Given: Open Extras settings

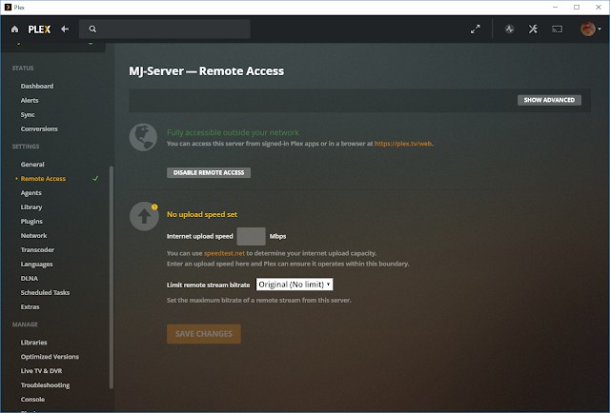Looking at the screenshot, I should (30, 307).
